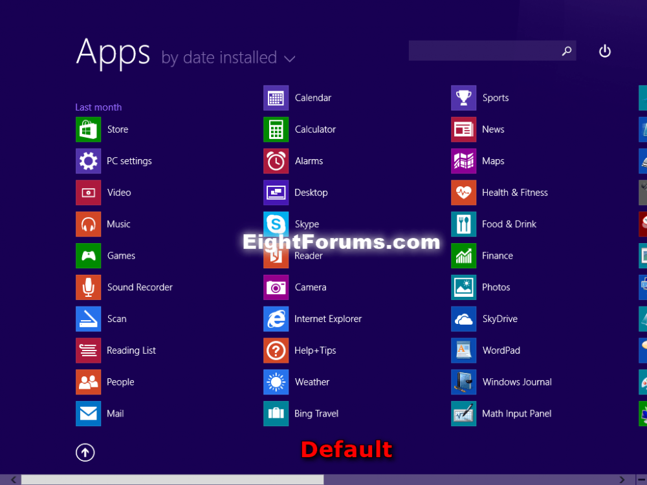This screenshot has width=647, height=485.
Task: Open the Alarms clock icon
Action: [x=276, y=161]
